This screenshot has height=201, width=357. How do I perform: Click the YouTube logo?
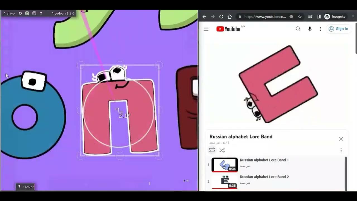pyautogui.click(x=228, y=29)
